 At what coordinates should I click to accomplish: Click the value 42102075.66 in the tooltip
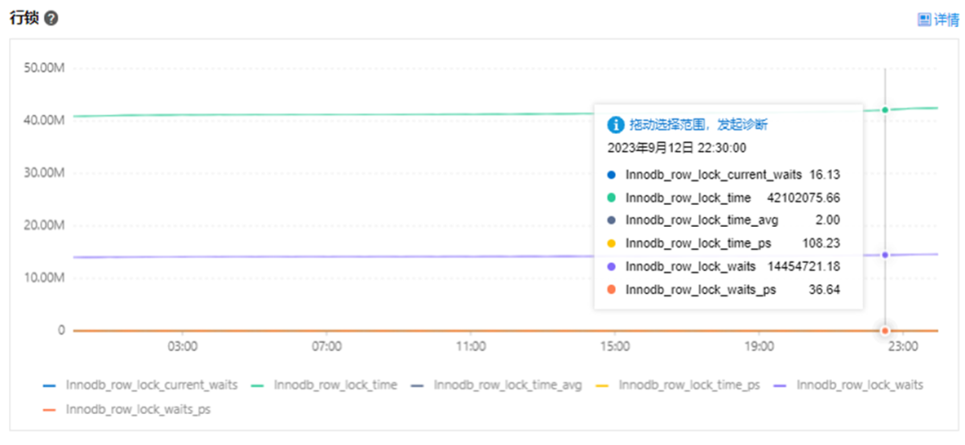[x=804, y=197]
